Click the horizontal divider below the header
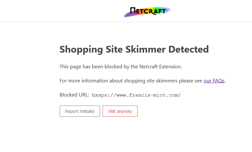This screenshot has height=152, width=252. pos(126,22)
